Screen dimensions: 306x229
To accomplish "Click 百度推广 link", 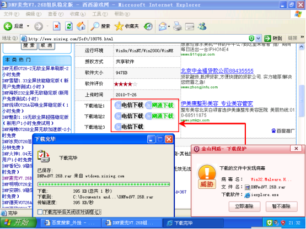I will coord(283,131).
